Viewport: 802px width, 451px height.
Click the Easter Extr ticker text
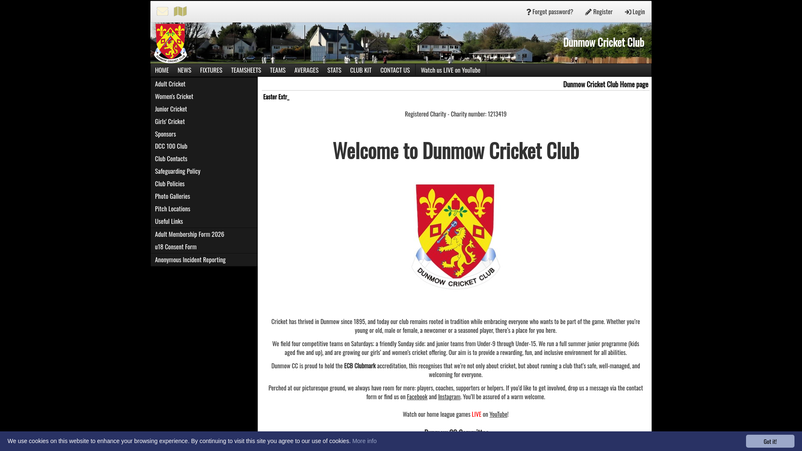tap(276, 97)
